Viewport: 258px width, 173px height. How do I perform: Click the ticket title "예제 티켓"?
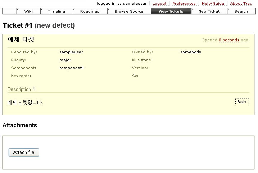tap(21, 40)
